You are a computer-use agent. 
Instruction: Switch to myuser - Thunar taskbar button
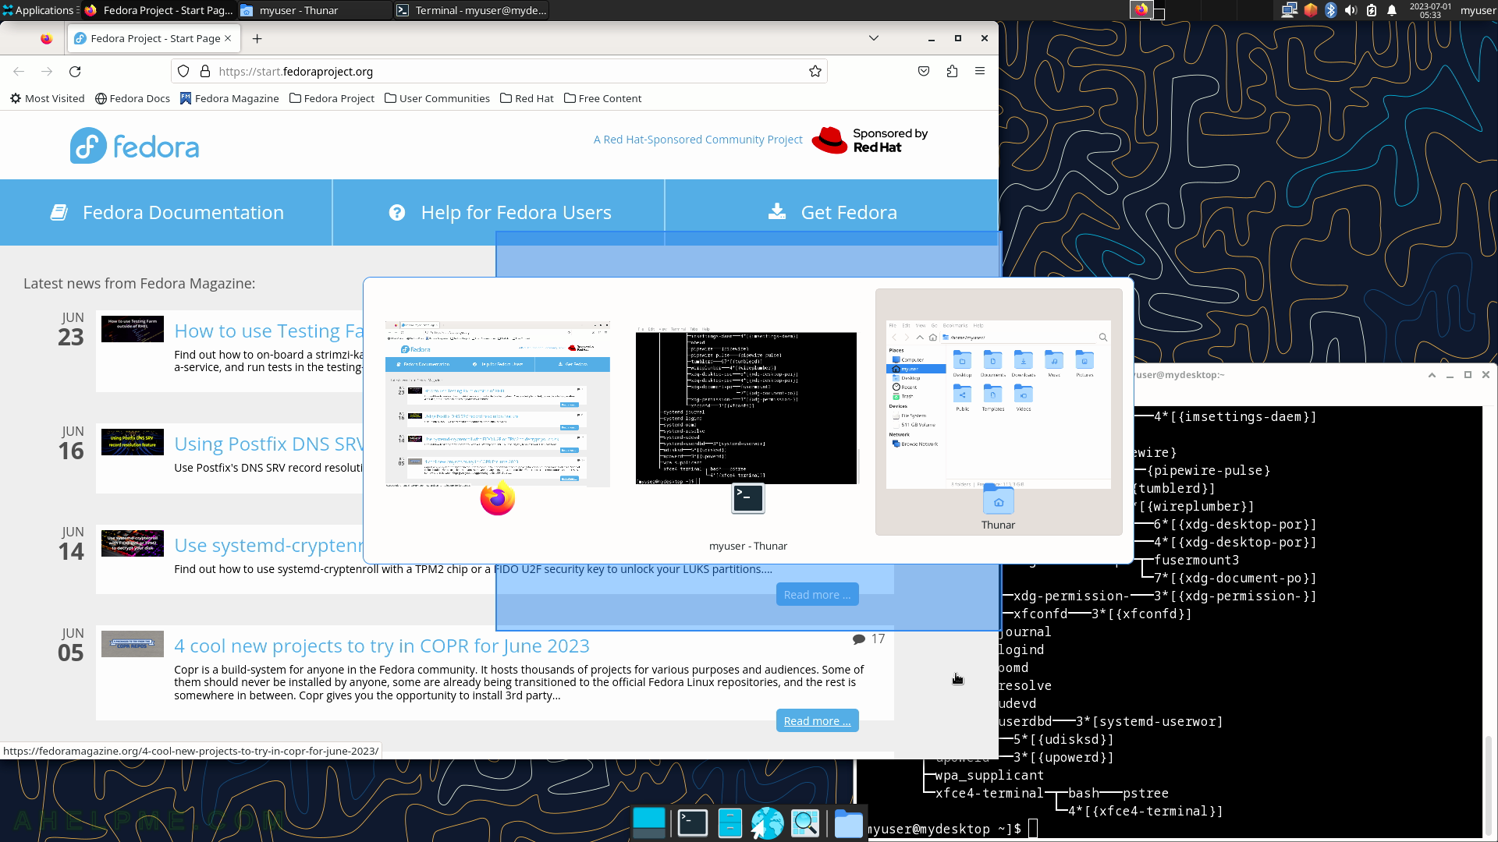coord(314,10)
